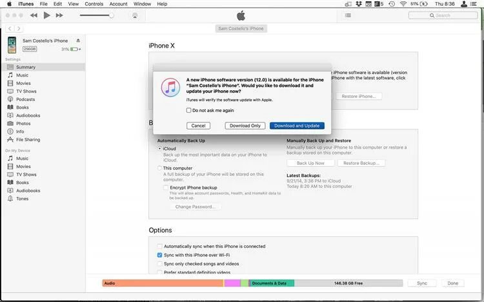Viewport: 484px width, 302px height.
Task: Click the Sync button
Action: tap(422, 283)
